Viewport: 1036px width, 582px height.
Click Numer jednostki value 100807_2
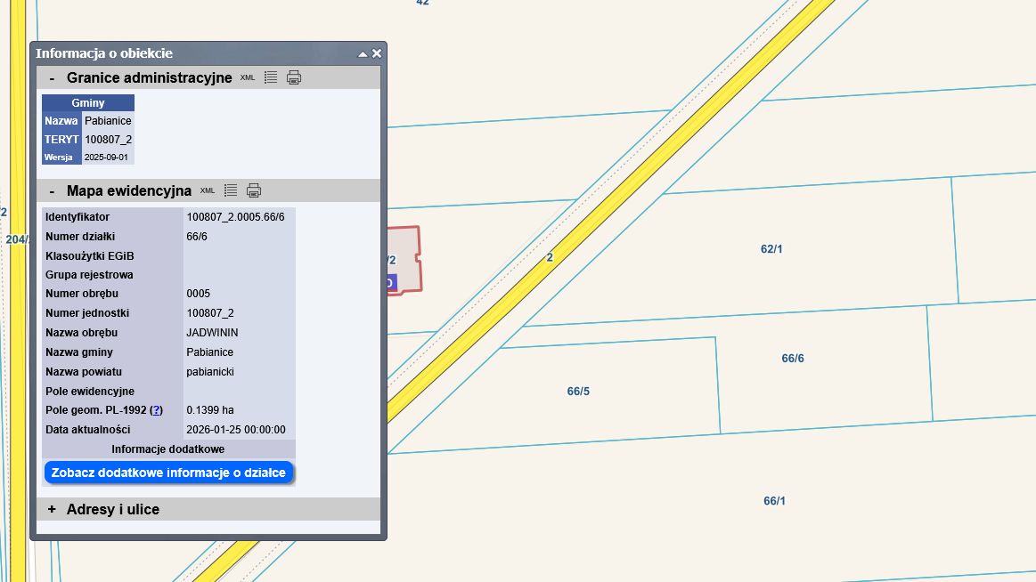[210, 313]
